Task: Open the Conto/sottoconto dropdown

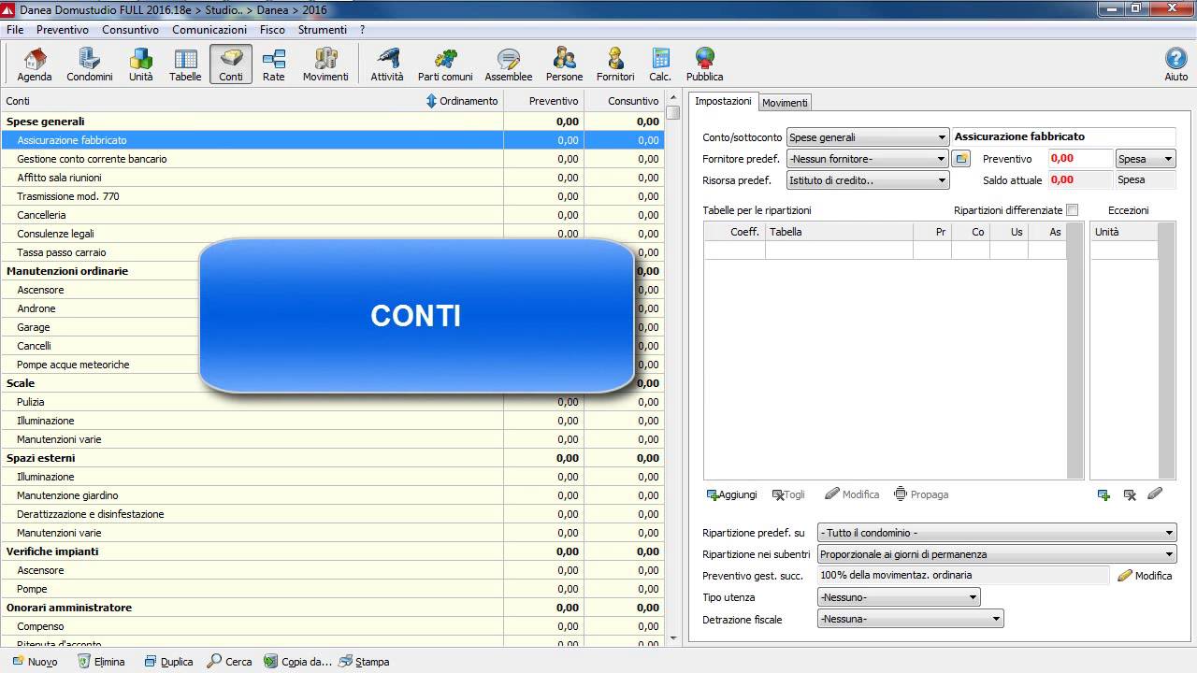Action: pyautogui.click(x=868, y=137)
